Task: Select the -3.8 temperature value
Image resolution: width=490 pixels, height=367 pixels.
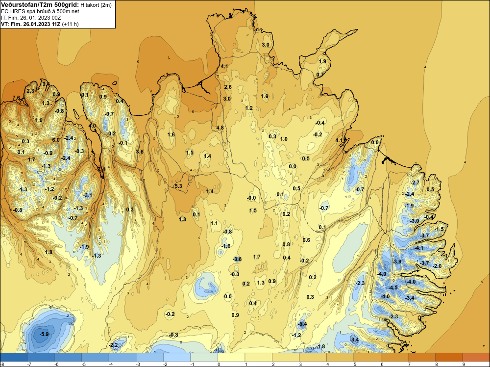Action: tap(237, 259)
